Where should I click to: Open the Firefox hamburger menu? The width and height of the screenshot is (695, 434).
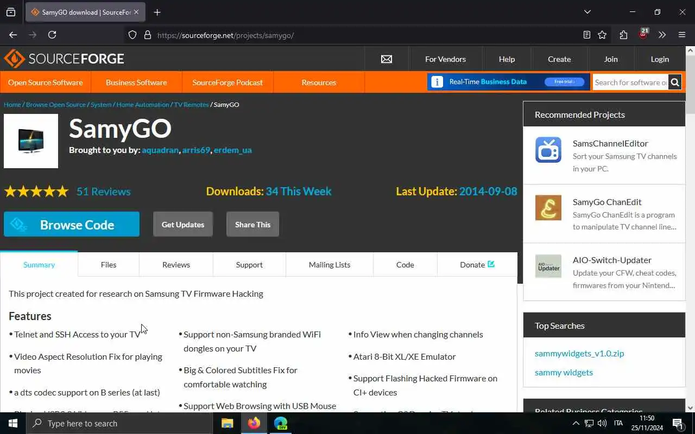(x=682, y=35)
